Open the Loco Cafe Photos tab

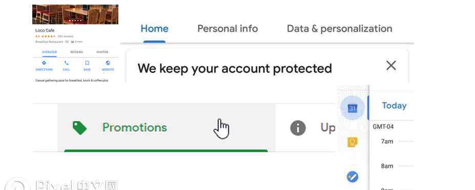(x=102, y=52)
